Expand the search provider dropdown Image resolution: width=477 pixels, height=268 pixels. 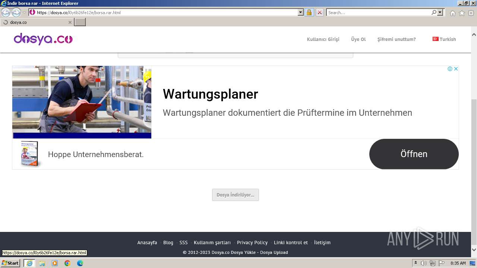point(440,12)
